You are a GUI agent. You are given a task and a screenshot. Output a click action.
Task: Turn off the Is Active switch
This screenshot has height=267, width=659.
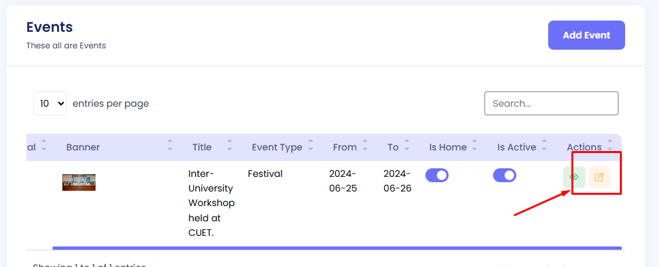point(504,175)
